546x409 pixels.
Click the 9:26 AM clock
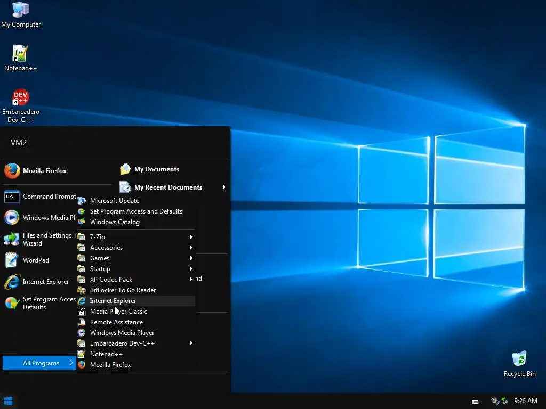pos(525,401)
